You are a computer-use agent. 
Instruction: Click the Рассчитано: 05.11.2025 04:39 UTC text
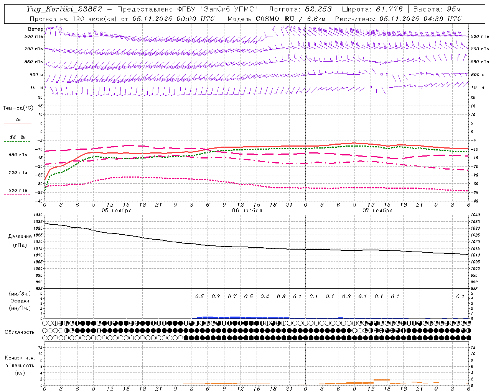pos(398,19)
